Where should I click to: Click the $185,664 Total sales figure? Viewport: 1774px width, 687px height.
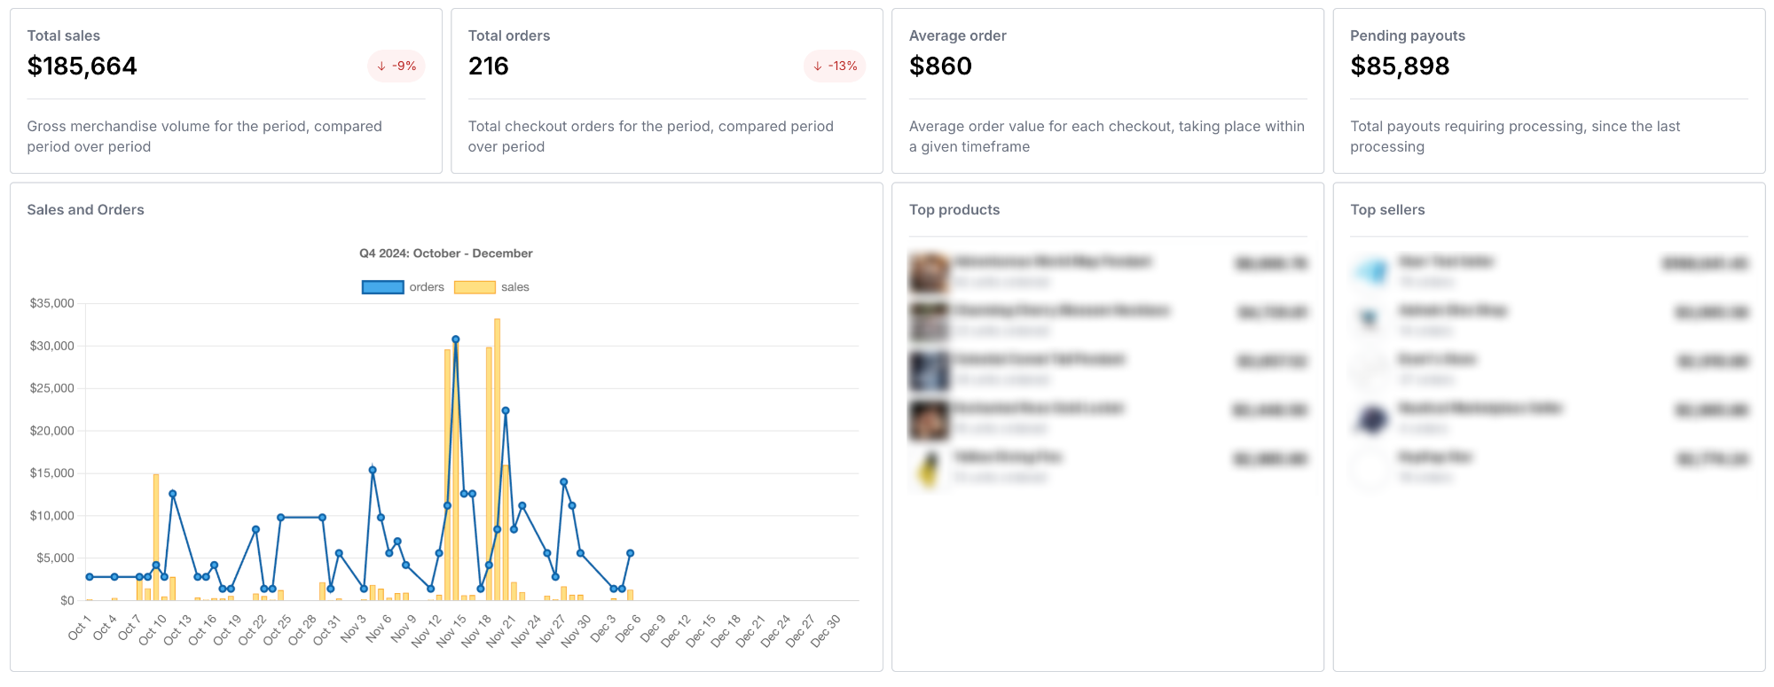tap(82, 66)
